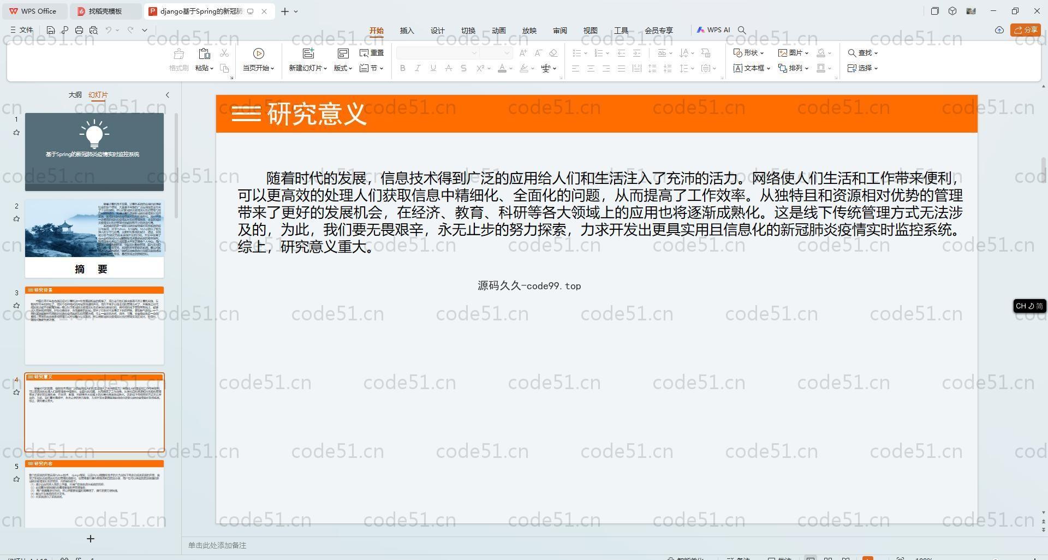Open the Arrange (排列) dropdown
Image resolution: width=1048 pixels, height=560 pixels.
pyautogui.click(x=793, y=68)
